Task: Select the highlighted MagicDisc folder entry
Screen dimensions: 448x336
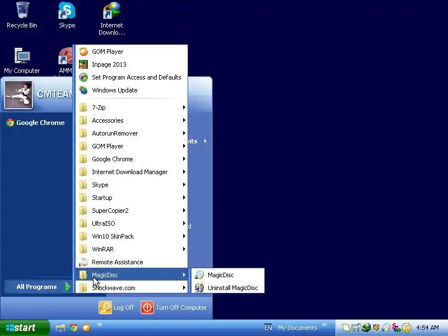Action: coord(132,275)
